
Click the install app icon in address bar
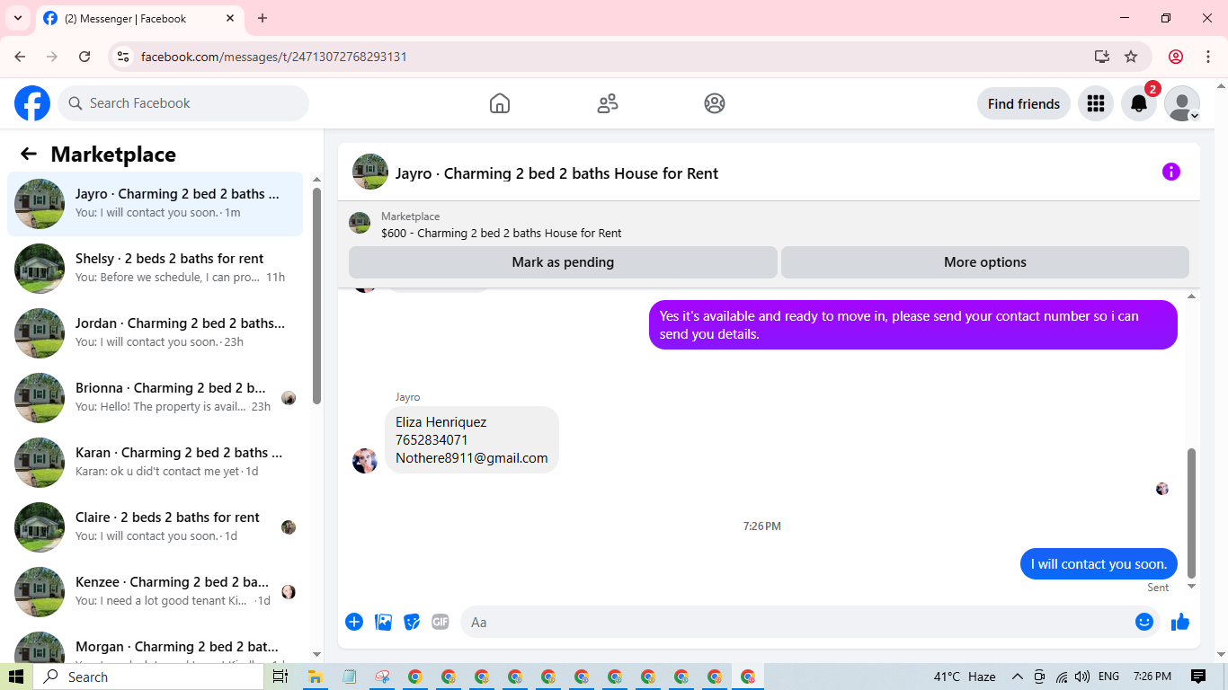pyautogui.click(x=1102, y=57)
